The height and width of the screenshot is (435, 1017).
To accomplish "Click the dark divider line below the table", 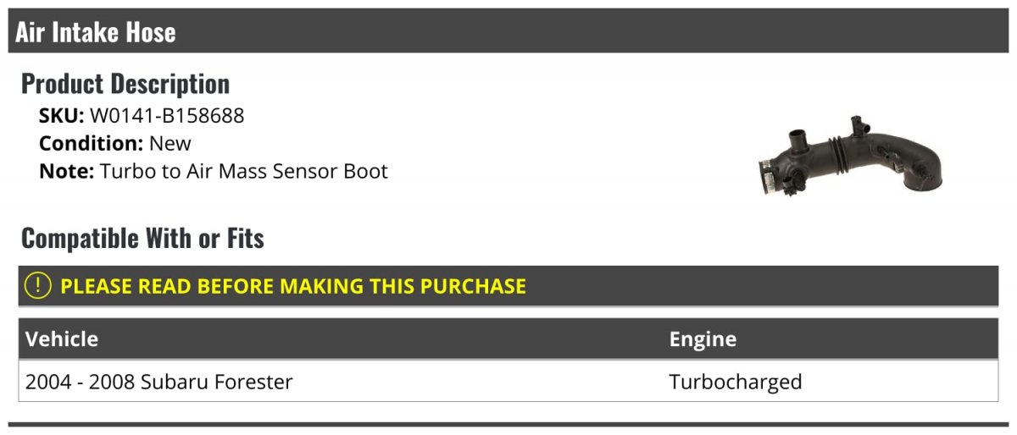I will 508,424.
